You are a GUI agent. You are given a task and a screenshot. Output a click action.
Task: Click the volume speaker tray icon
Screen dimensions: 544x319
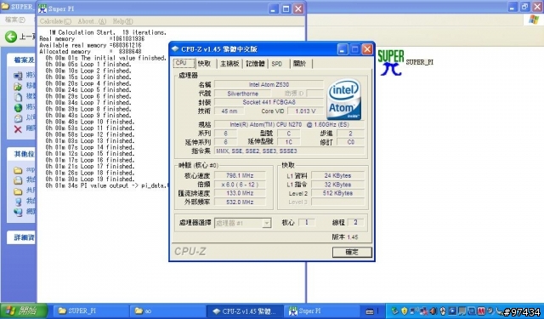tap(433, 310)
